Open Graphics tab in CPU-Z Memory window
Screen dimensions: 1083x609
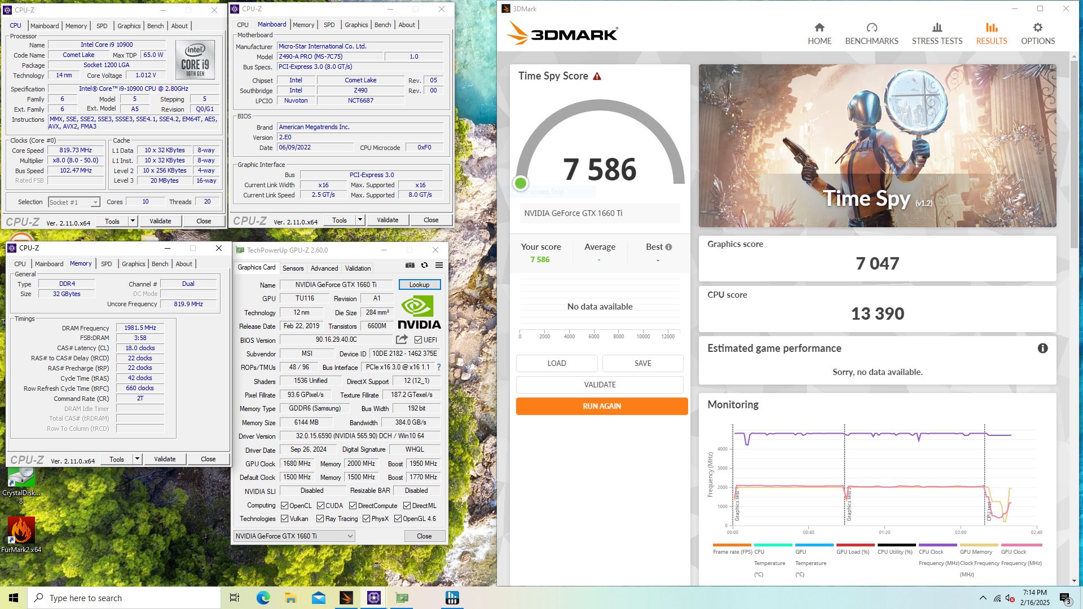click(133, 264)
